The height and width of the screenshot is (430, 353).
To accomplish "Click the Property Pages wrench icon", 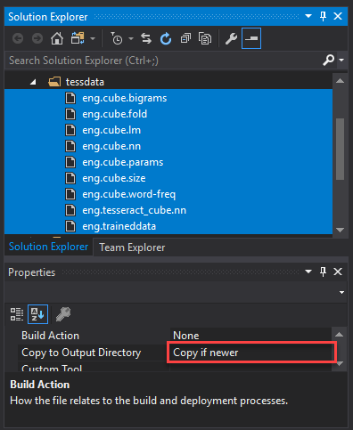I will (63, 314).
